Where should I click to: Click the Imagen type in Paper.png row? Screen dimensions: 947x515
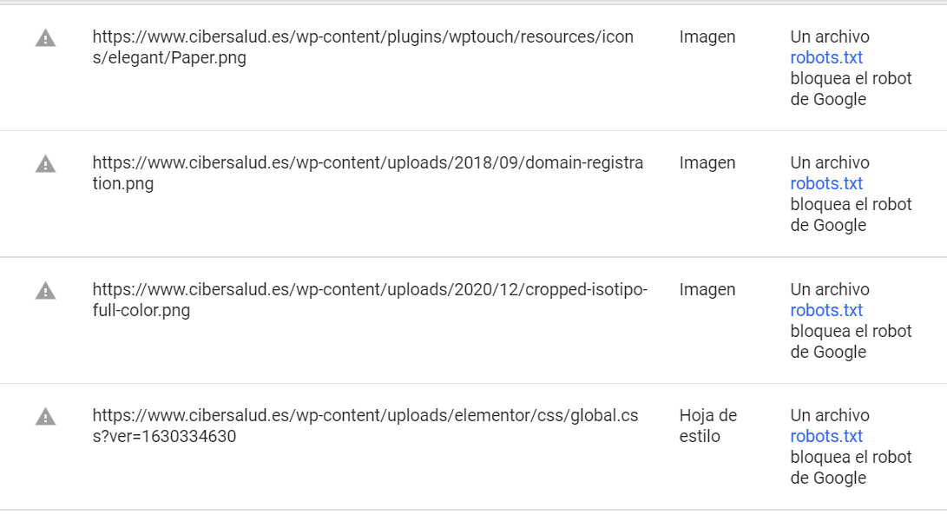(x=707, y=36)
